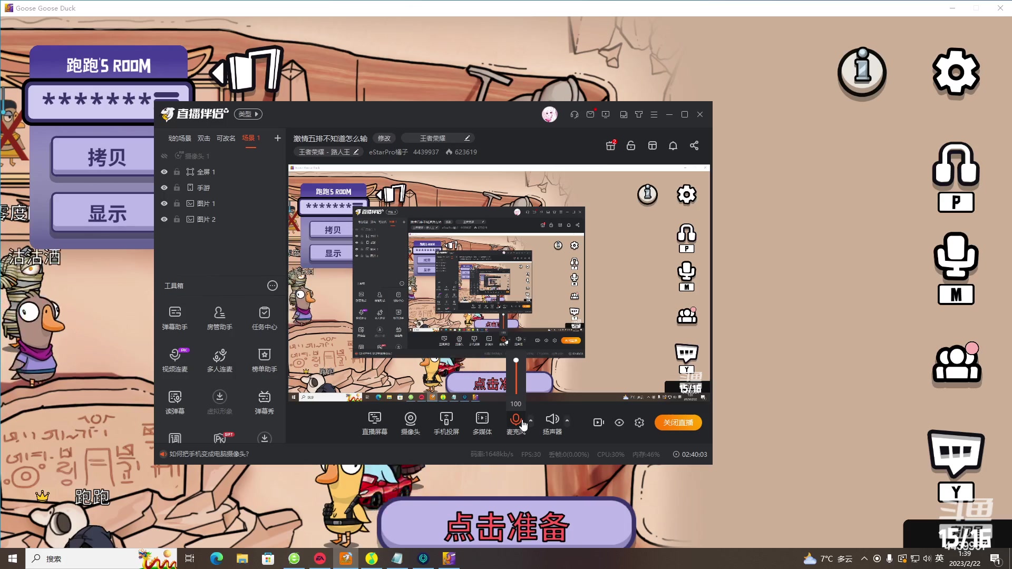Edit the 王者荣耀 category selector
Image resolution: width=1012 pixels, height=569 pixels.
point(438,138)
